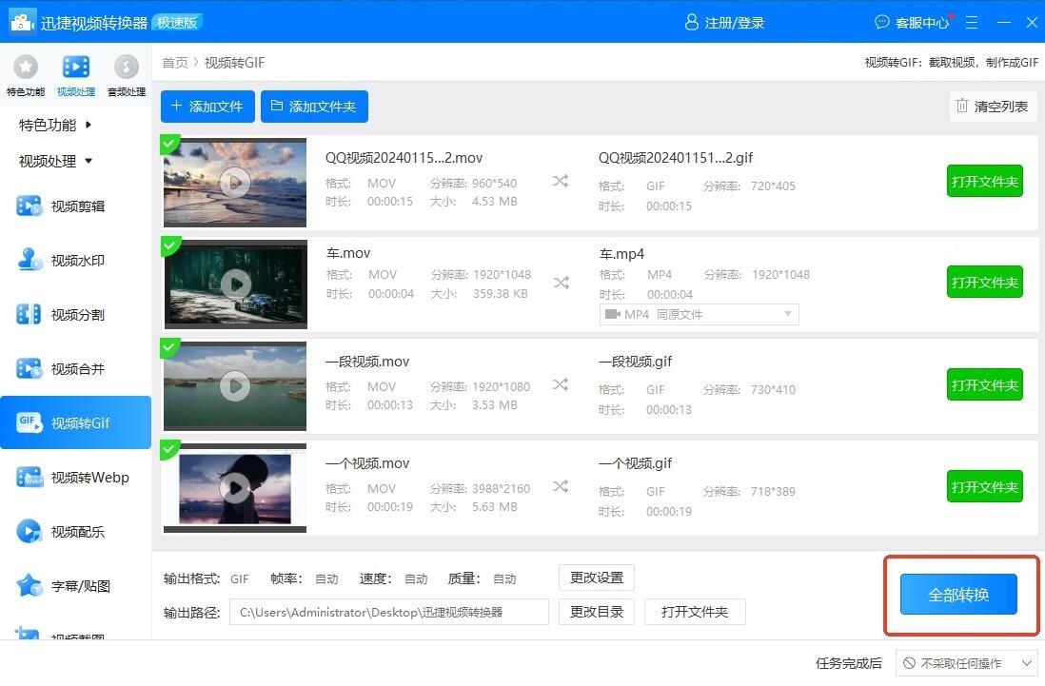This screenshot has width=1045, height=686.
Task: Toggle the checkbox on 车.mov
Action: 169,245
